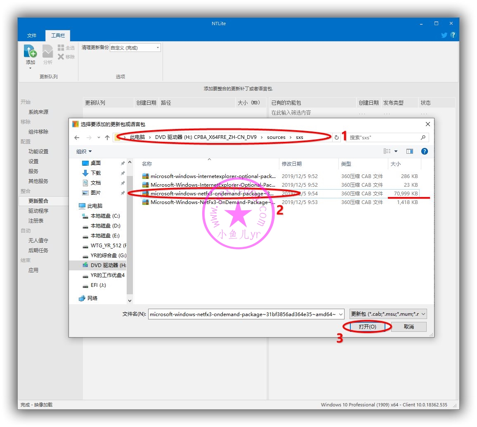Viewport: 477px width, 427px height.
Task: Toggle the preview pane icon
Action: tap(410, 151)
